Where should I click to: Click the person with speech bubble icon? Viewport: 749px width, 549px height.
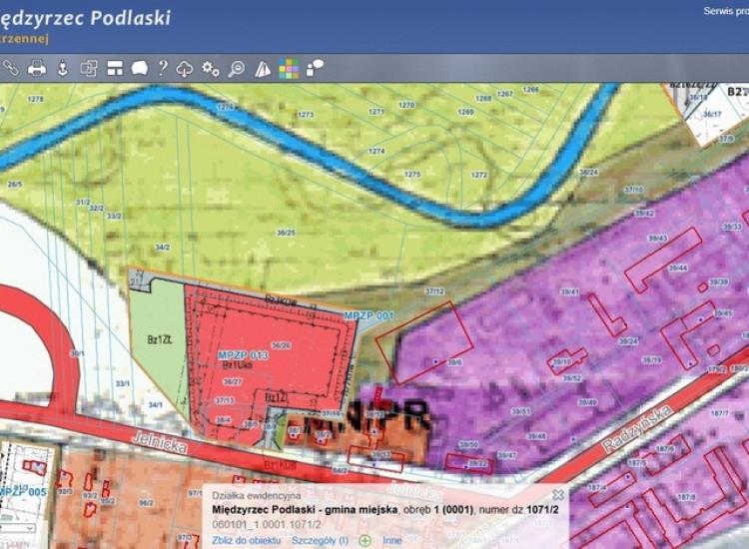pyautogui.click(x=315, y=68)
